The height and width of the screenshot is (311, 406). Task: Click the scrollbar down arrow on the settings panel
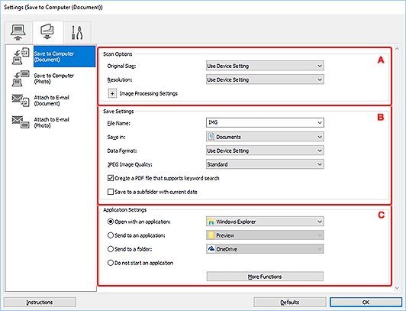point(397,288)
